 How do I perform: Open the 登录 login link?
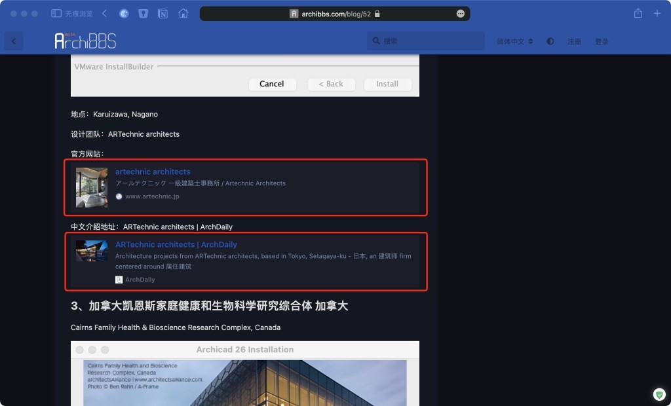tap(602, 41)
